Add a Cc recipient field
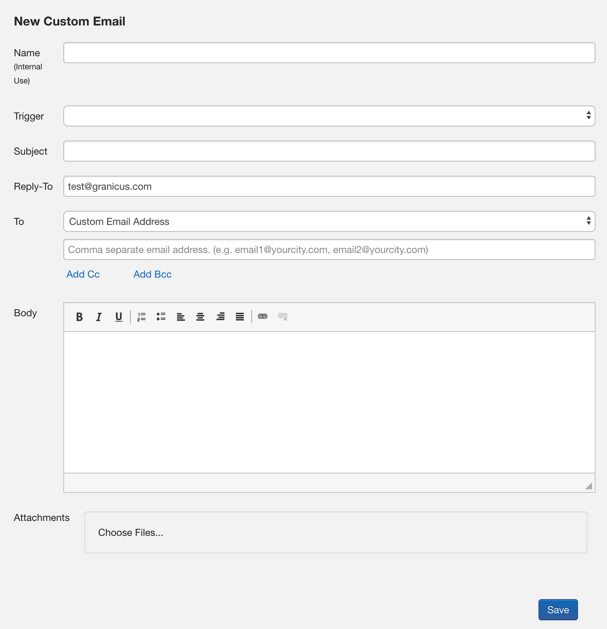This screenshot has height=629, width=607. click(83, 274)
